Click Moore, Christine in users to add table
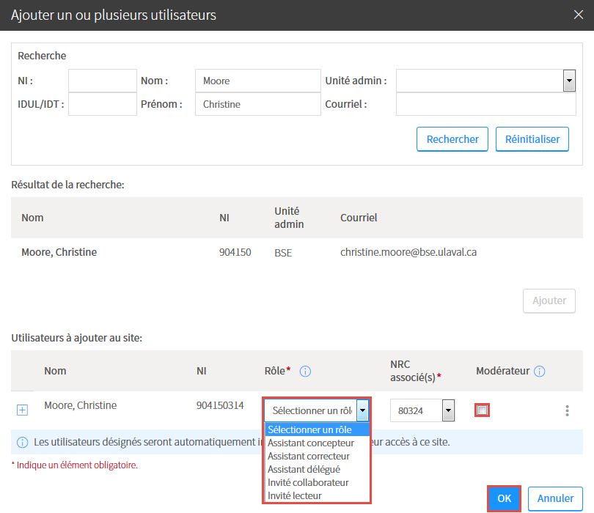This screenshot has width=594, height=513. 81,405
